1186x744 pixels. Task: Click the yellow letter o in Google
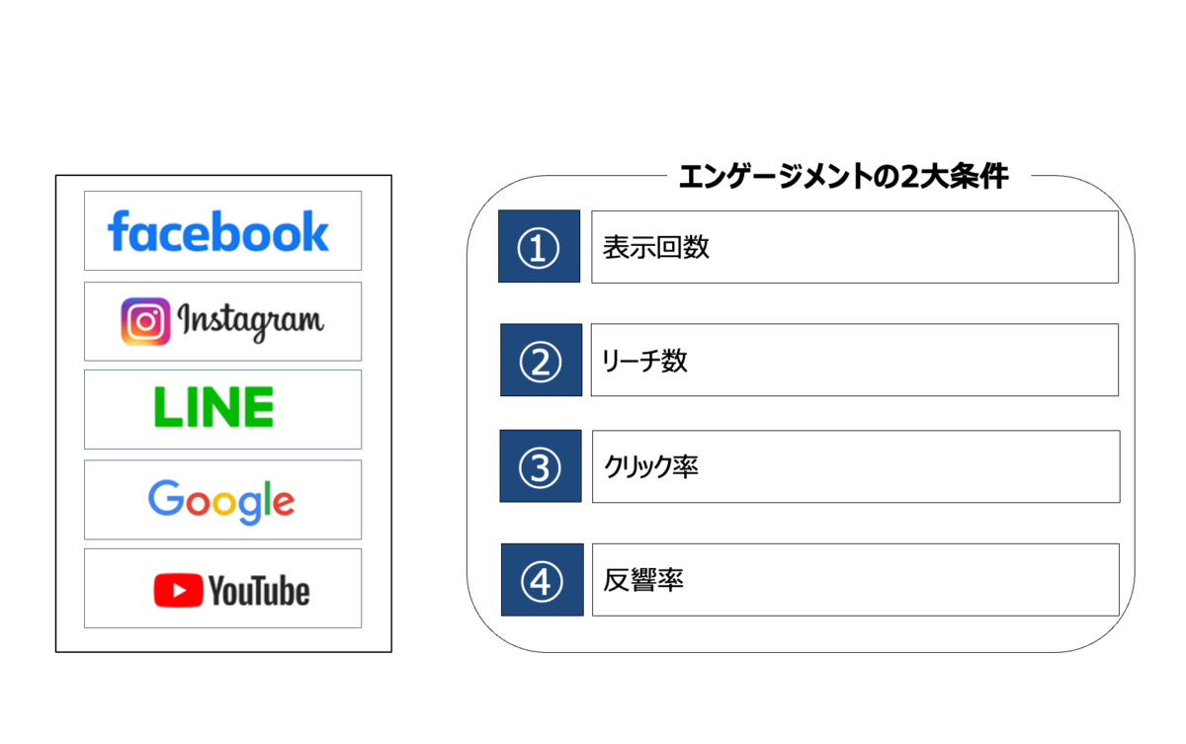coord(223,502)
